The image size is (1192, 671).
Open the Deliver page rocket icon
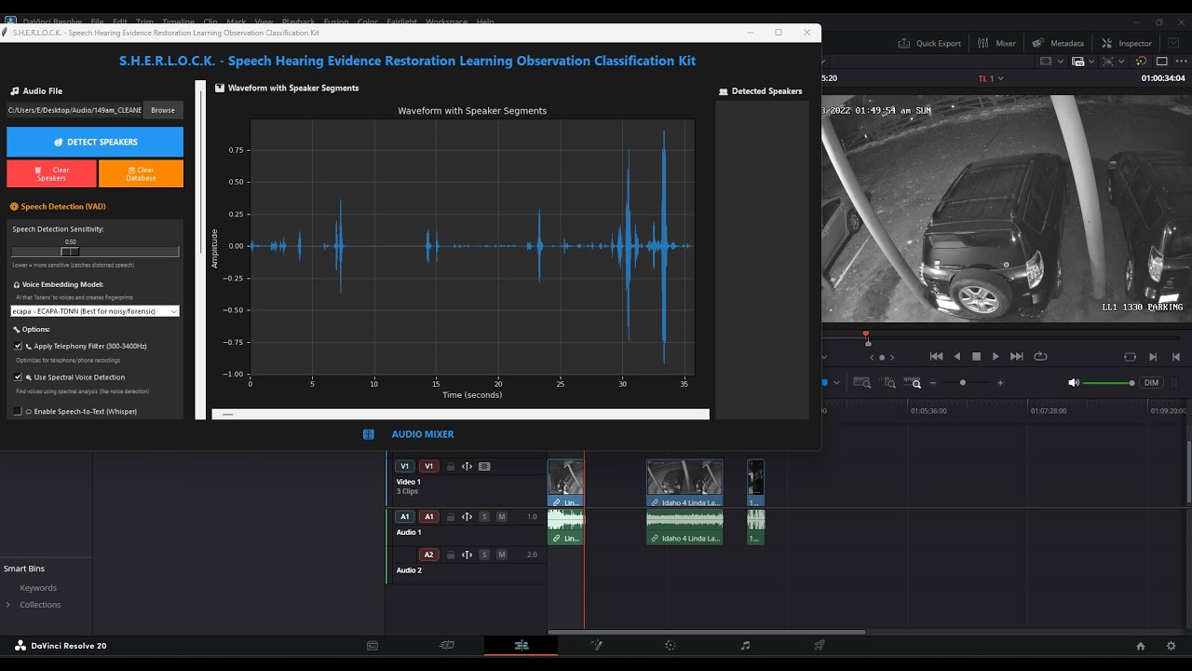[x=819, y=645]
